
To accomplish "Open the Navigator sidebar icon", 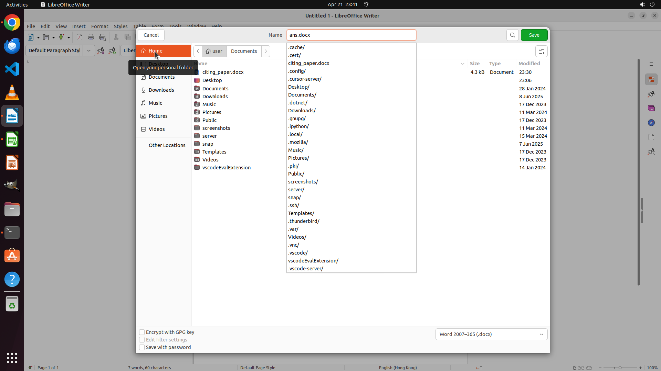I will (x=651, y=123).
